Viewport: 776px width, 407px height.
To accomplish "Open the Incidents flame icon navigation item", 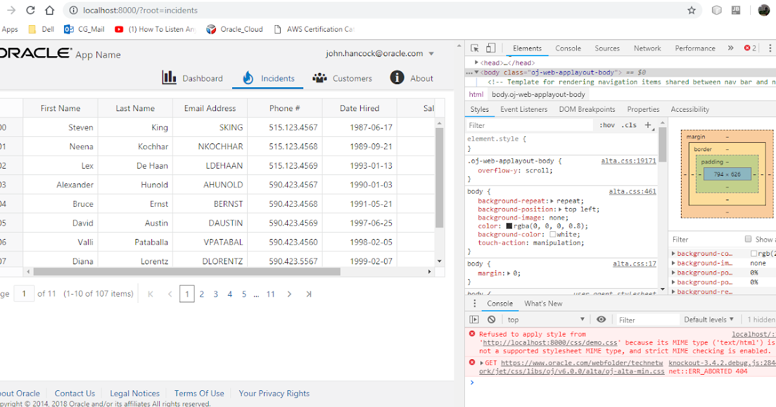I will 248,78.
